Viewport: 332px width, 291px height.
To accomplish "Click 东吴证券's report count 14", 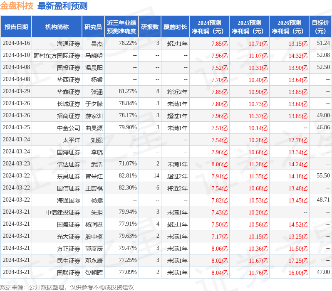I will tap(156, 176).
